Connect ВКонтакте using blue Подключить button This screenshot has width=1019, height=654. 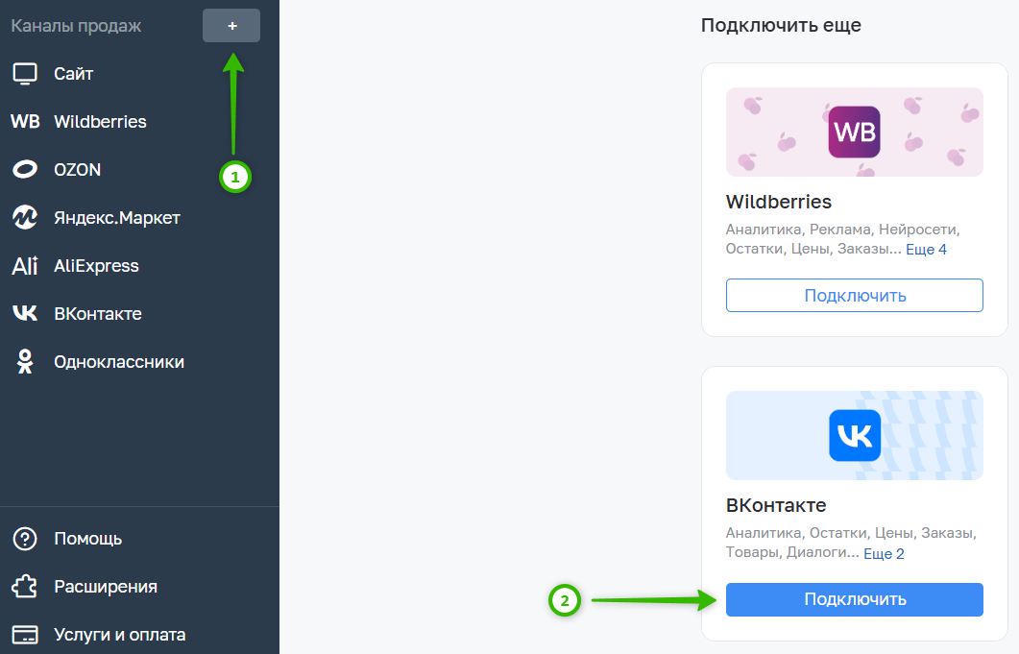point(855,599)
